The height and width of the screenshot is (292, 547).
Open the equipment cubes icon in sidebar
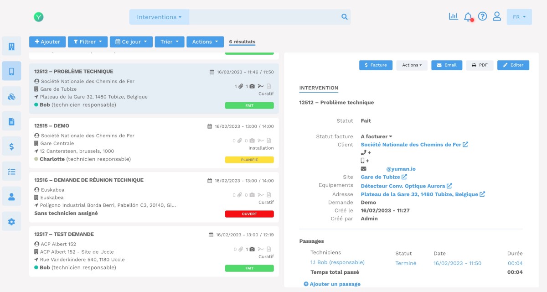[x=11, y=96]
